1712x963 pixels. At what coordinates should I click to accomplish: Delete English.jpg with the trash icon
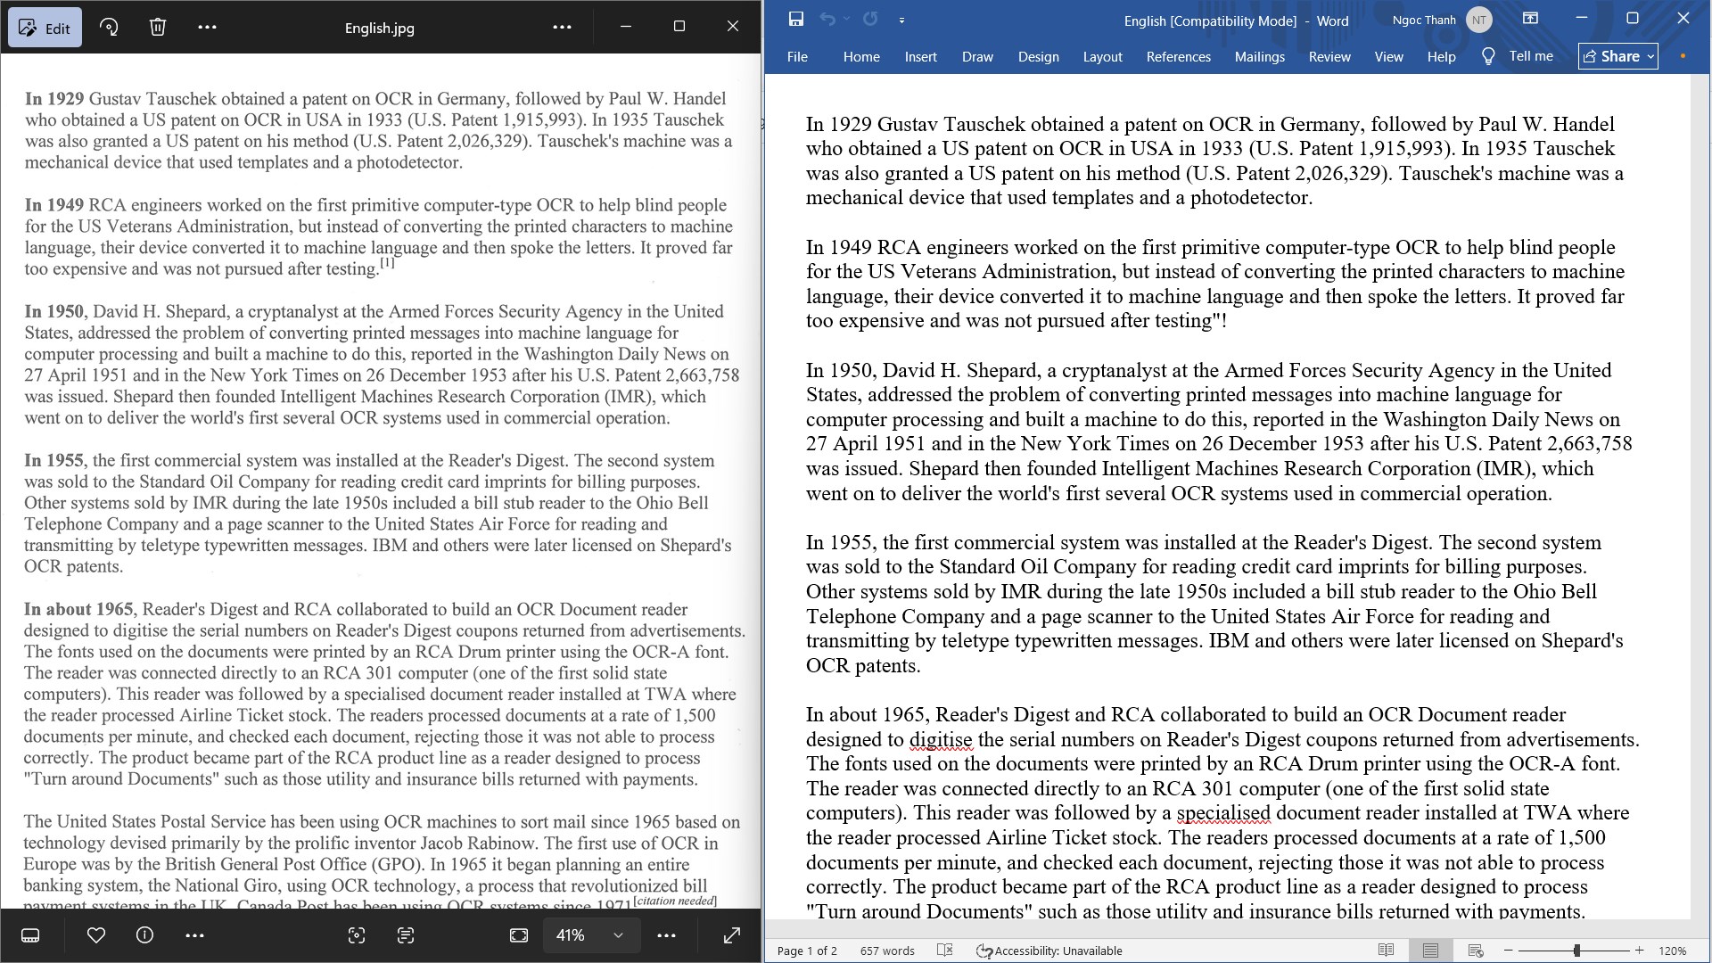[x=158, y=27]
